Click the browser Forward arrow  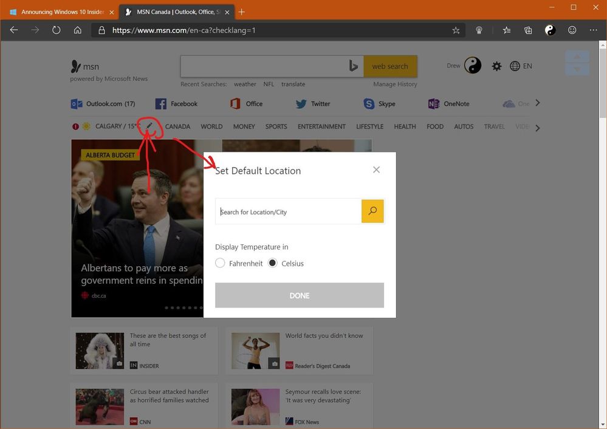coord(35,30)
